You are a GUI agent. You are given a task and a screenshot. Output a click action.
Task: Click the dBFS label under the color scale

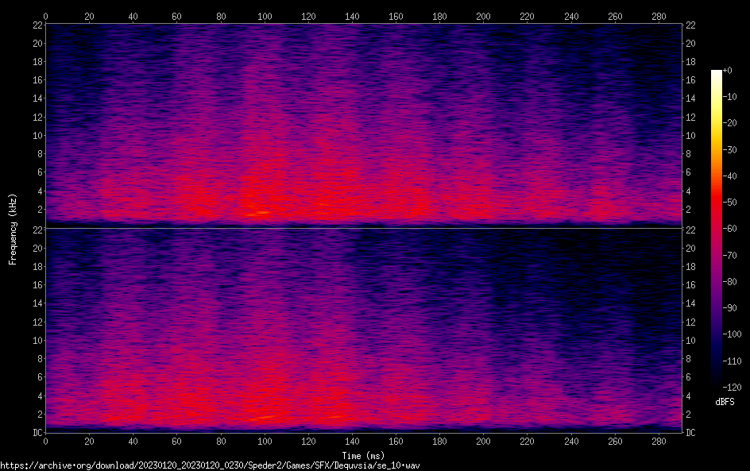point(725,403)
